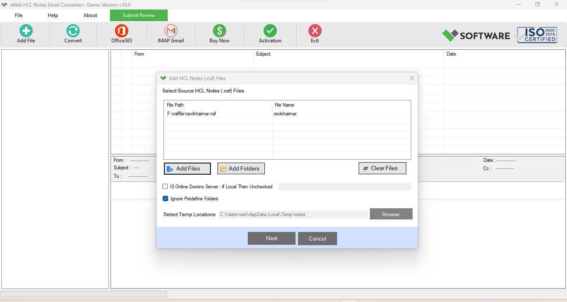Cancel the Add HCL Notes Files dialog

click(318, 239)
